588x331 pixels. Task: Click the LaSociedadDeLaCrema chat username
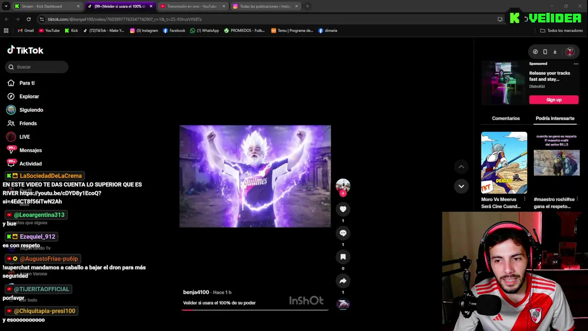[51, 176]
